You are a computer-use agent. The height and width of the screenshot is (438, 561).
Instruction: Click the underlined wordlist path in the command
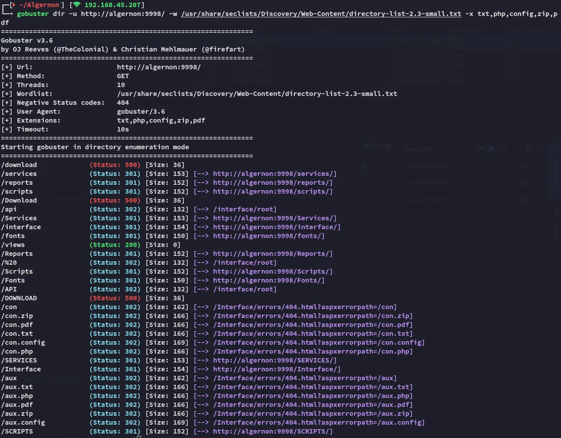tap(321, 14)
